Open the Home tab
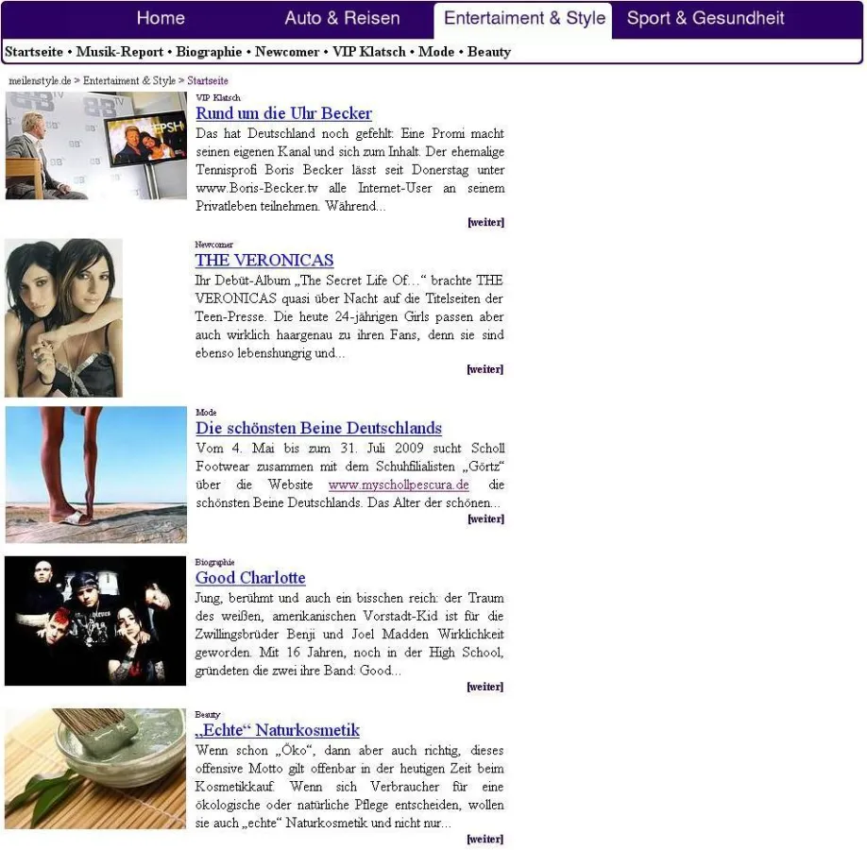 coord(161,18)
